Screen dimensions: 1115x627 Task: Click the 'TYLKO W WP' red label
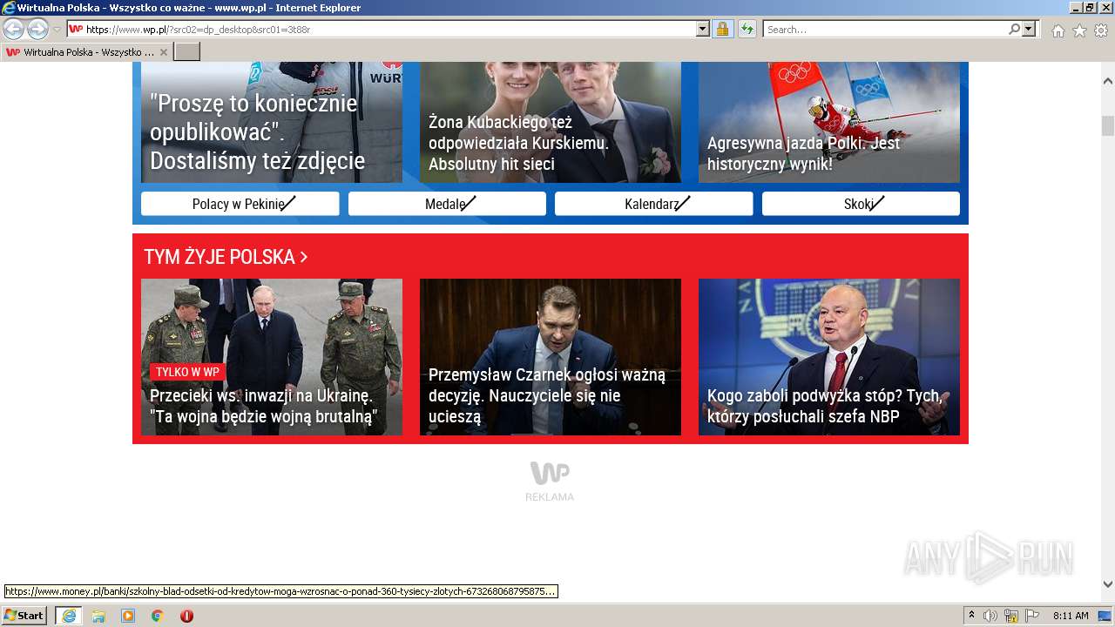(187, 372)
